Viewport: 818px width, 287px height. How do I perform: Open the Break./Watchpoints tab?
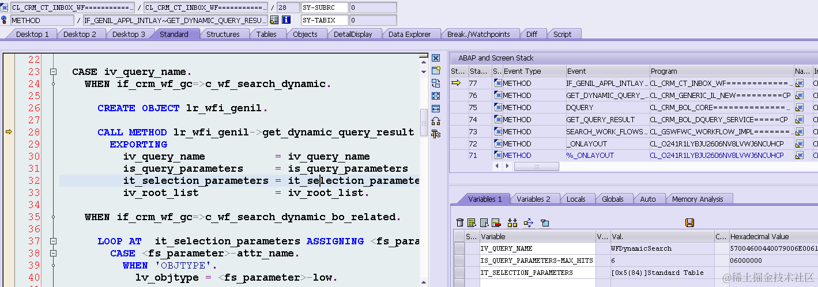(478, 34)
